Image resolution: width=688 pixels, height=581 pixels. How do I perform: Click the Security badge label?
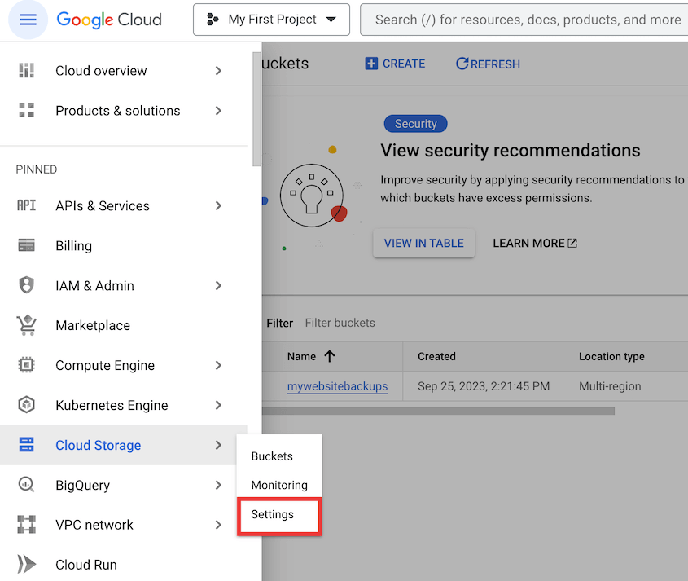pyautogui.click(x=415, y=124)
